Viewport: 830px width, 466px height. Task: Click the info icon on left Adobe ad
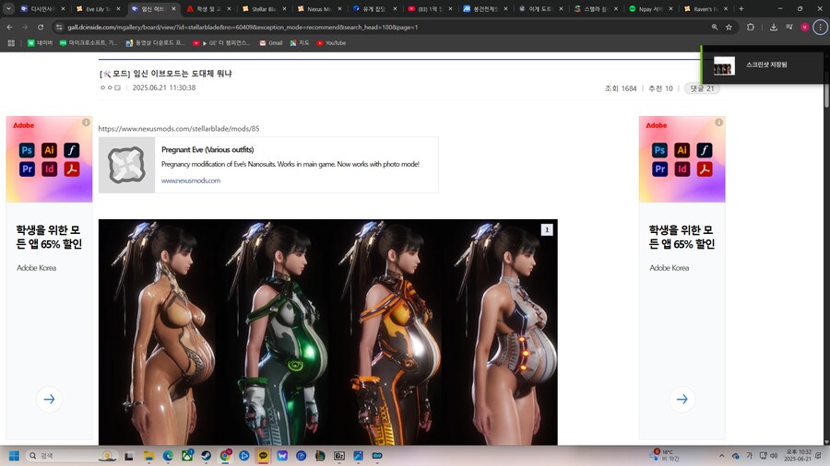[x=86, y=122]
